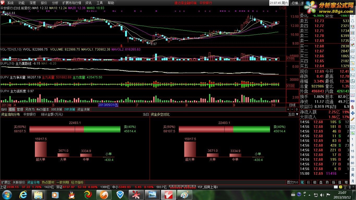The image size is (356, 200).
Task: Click the envelope message icon in status bar
Action: tap(336, 187)
